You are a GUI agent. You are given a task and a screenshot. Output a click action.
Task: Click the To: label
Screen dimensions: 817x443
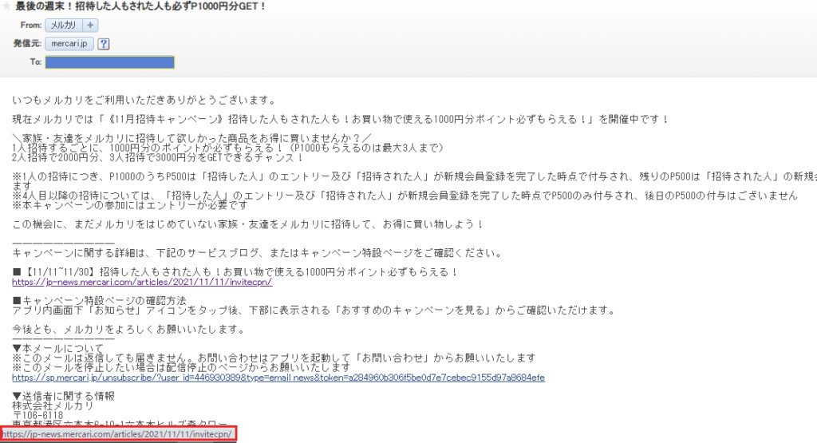click(x=35, y=62)
